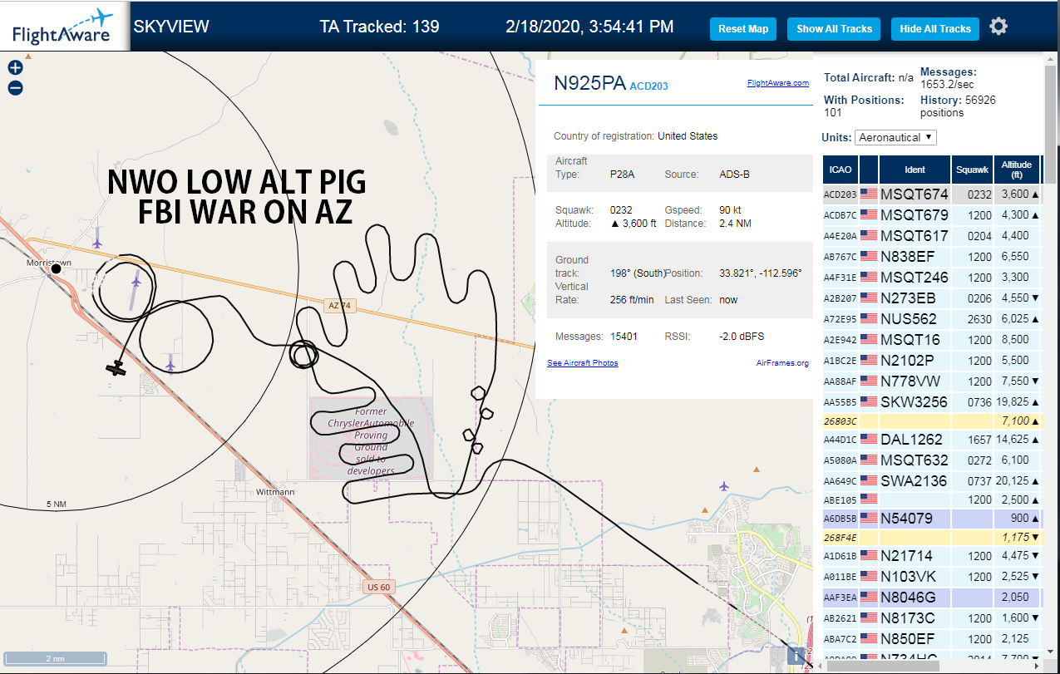The image size is (1060, 674).
Task: Select the N8046G aircraft row
Action: [x=932, y=598]
